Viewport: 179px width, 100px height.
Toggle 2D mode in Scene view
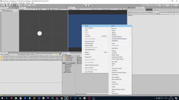click(x=33, y=9)
